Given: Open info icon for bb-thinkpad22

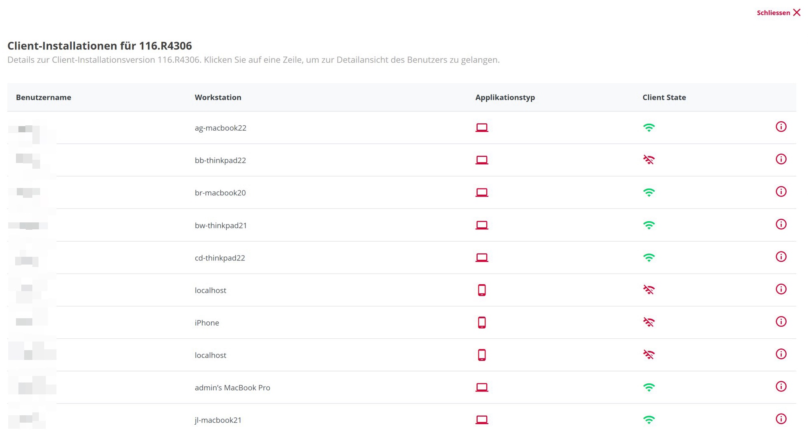Looking at the screenshot, I should pos(781,159).
